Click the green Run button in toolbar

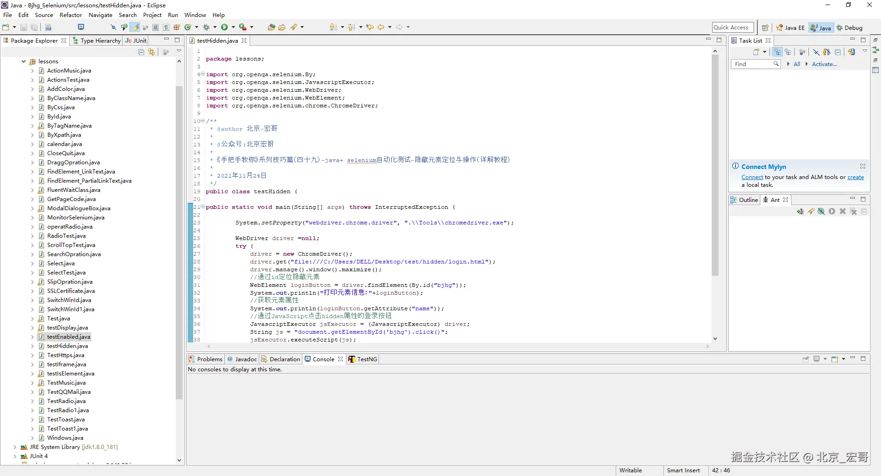(x=224, y=28)
